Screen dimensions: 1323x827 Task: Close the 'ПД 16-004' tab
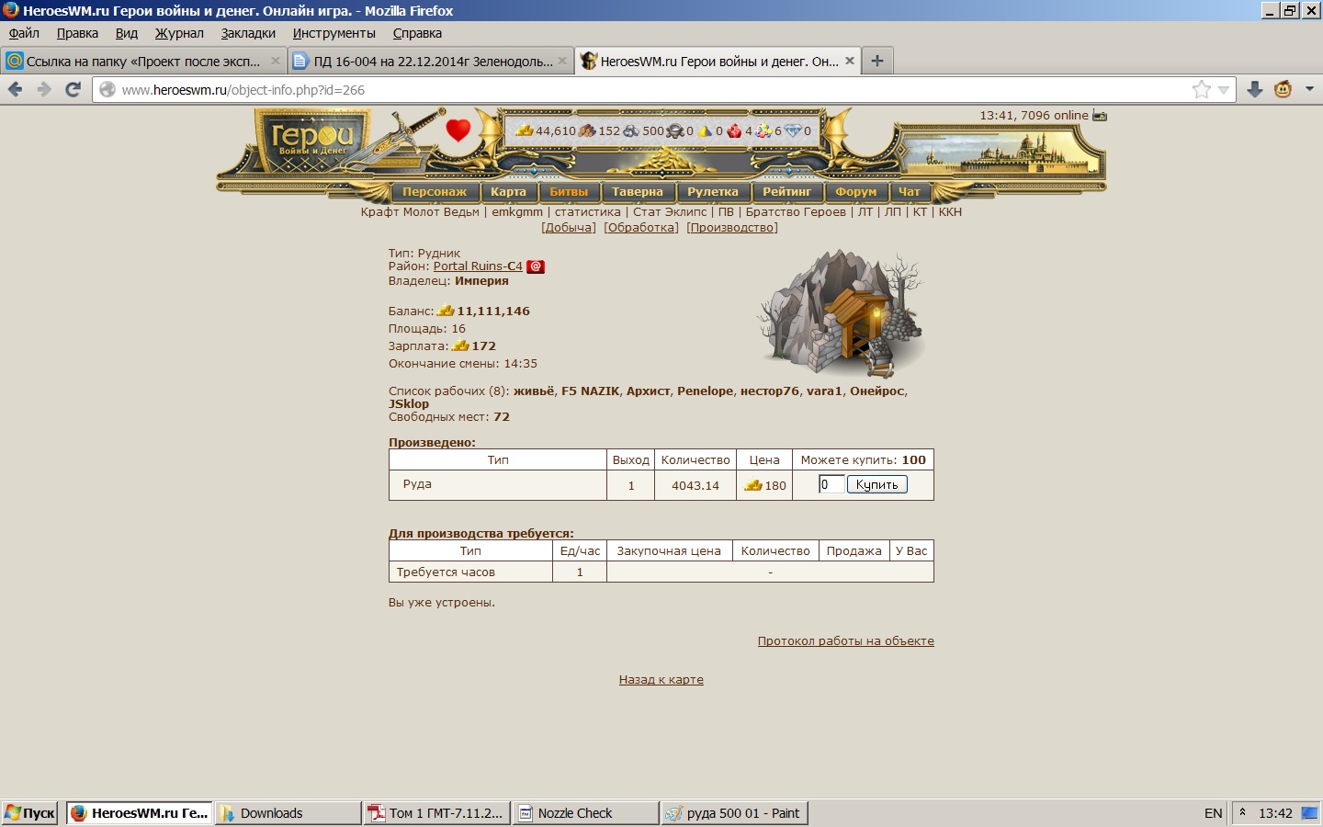pyautogui.click(x=562, y=61)
